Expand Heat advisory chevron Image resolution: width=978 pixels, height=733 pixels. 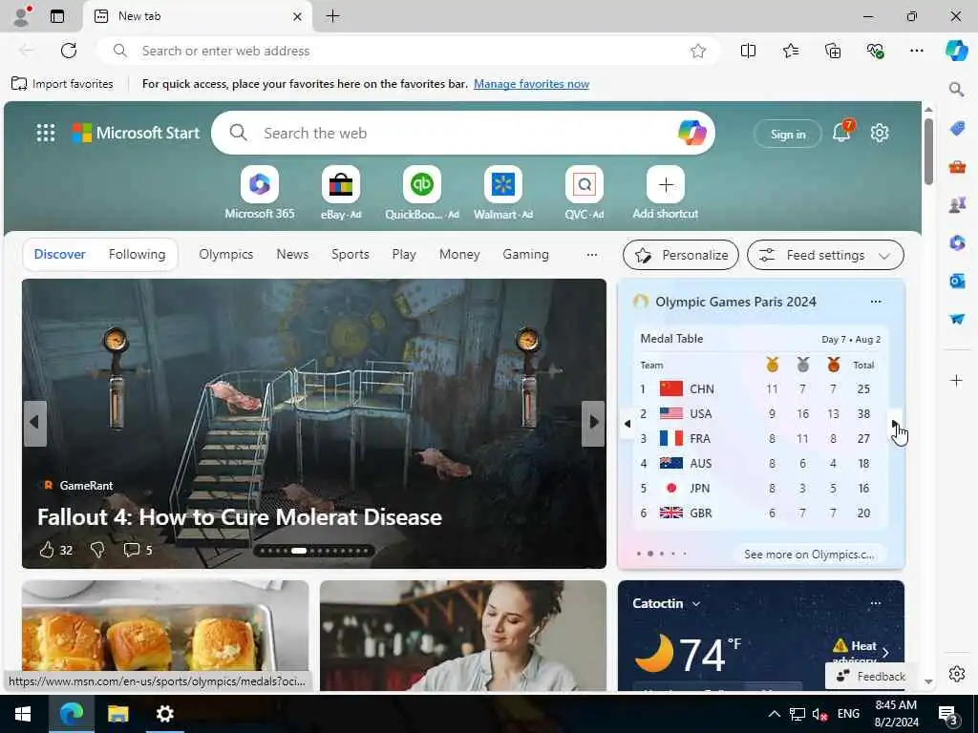click(x=885, y=653)
